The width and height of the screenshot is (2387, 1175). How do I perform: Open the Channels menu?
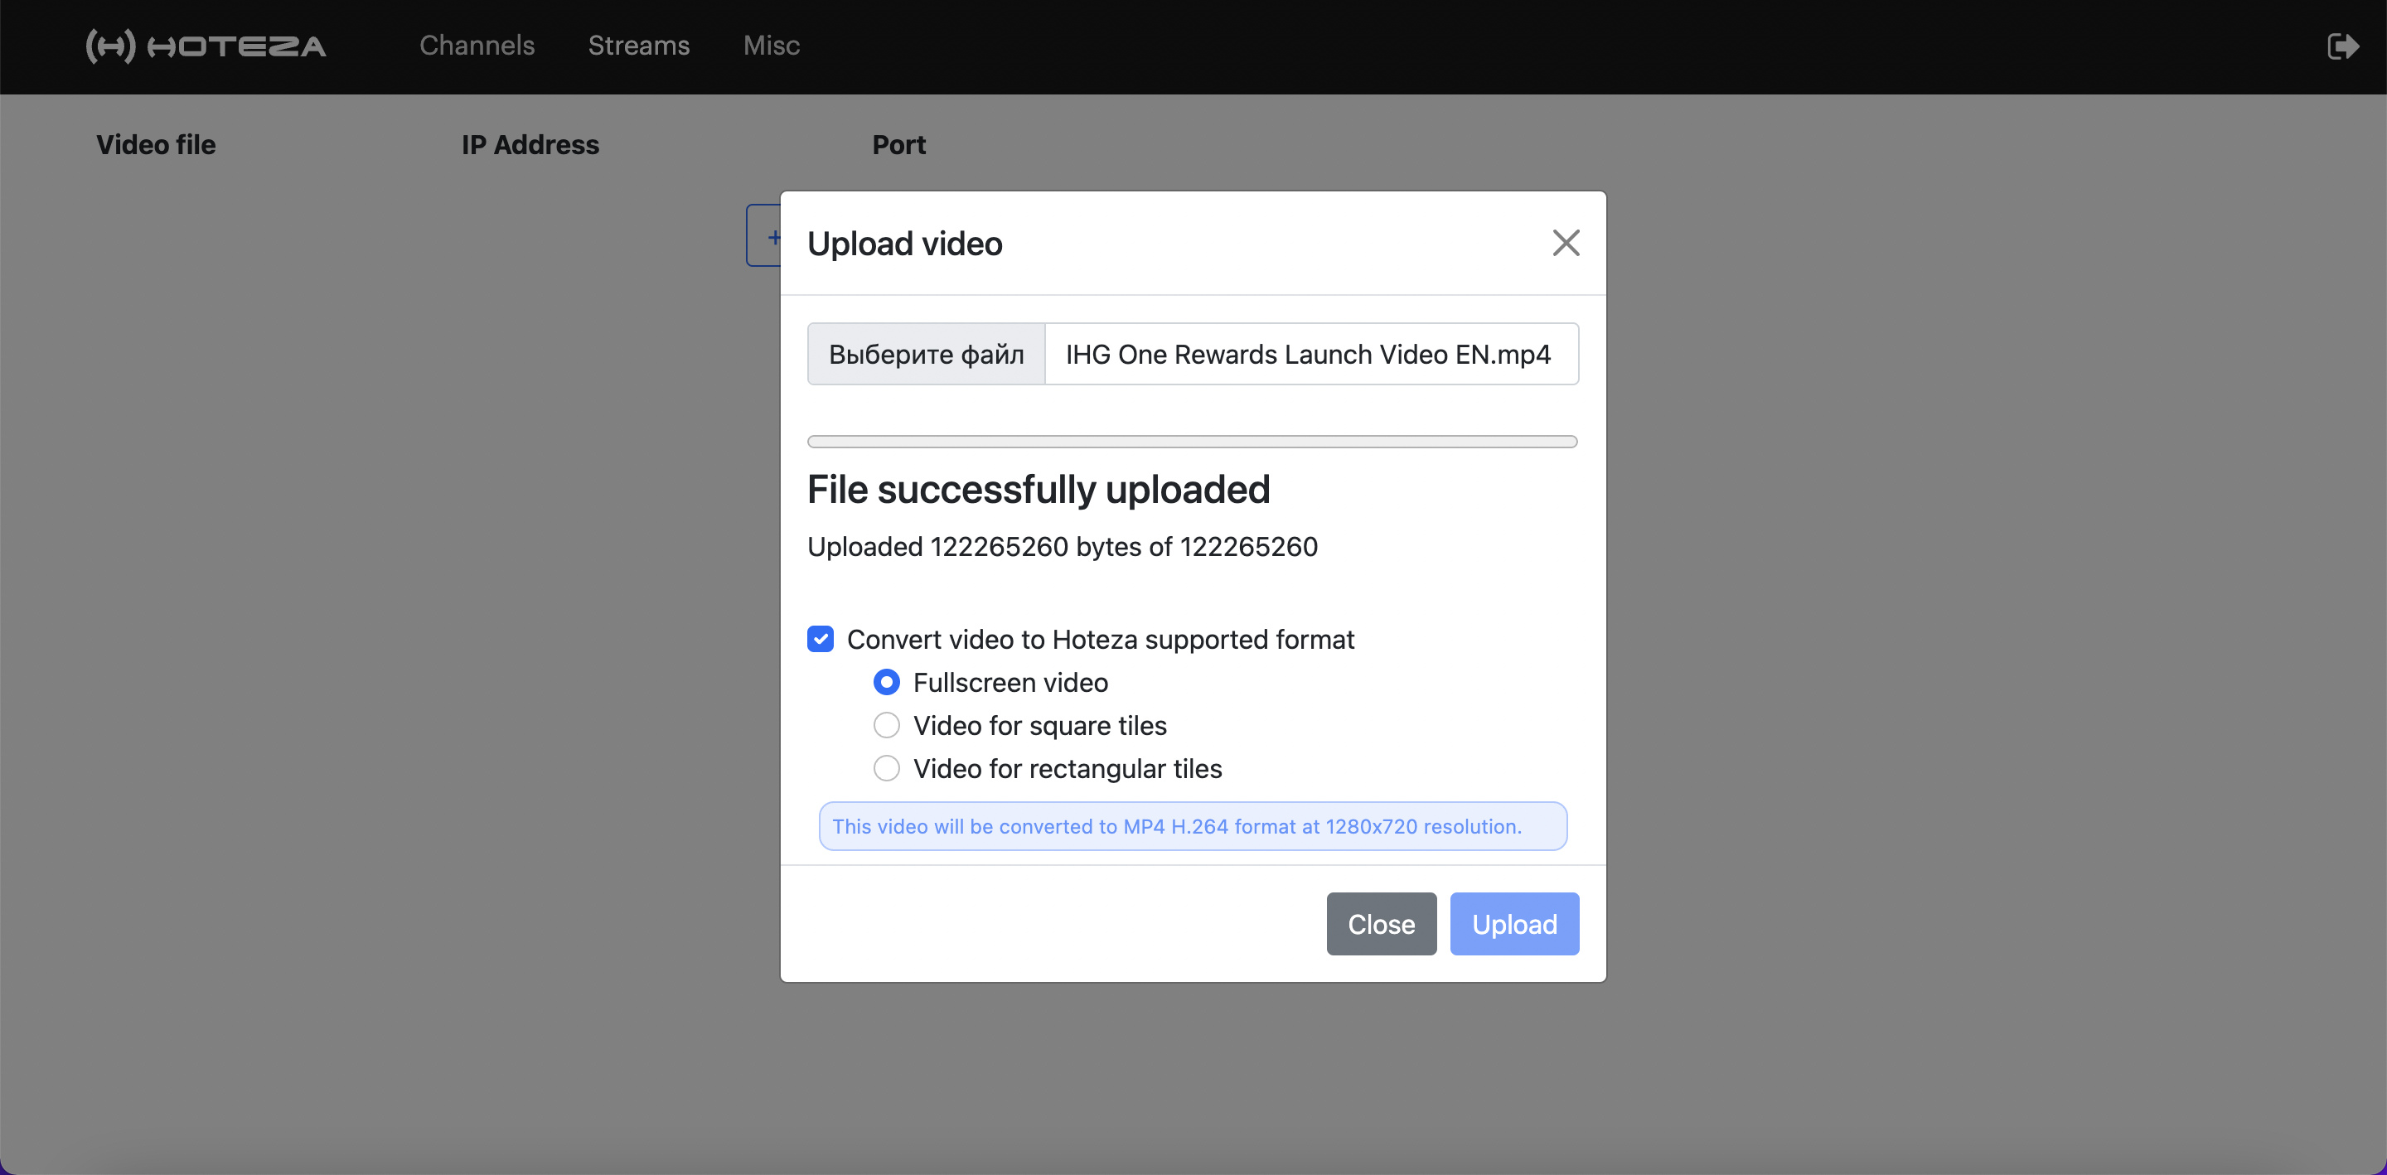477,46
